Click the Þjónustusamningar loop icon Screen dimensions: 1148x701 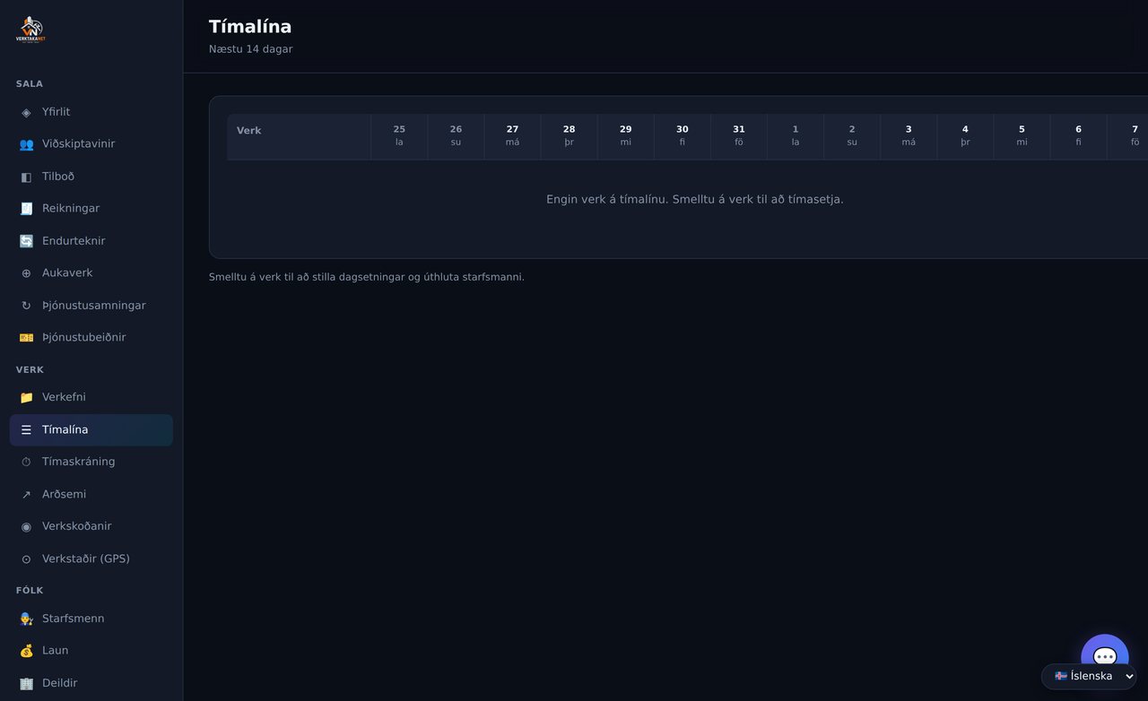pyautogui.click(x=26, y=306)
